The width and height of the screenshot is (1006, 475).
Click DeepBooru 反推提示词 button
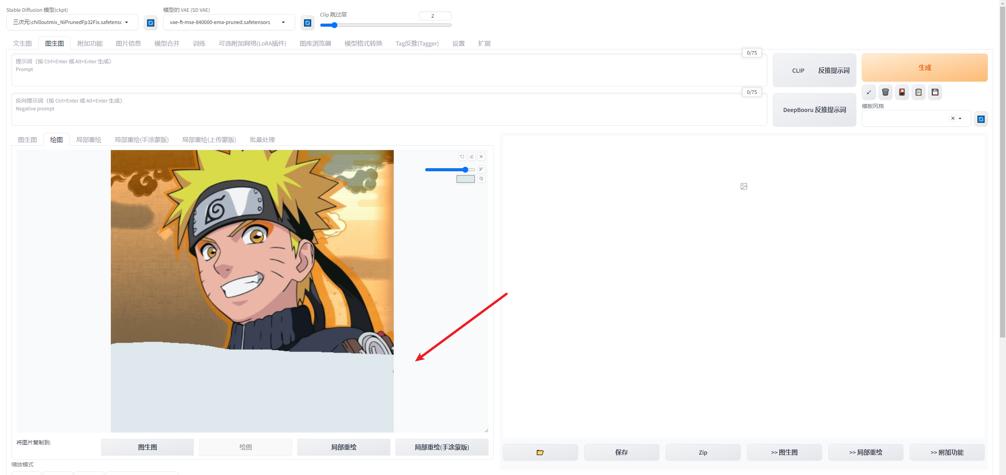click(x=815, y=110)
